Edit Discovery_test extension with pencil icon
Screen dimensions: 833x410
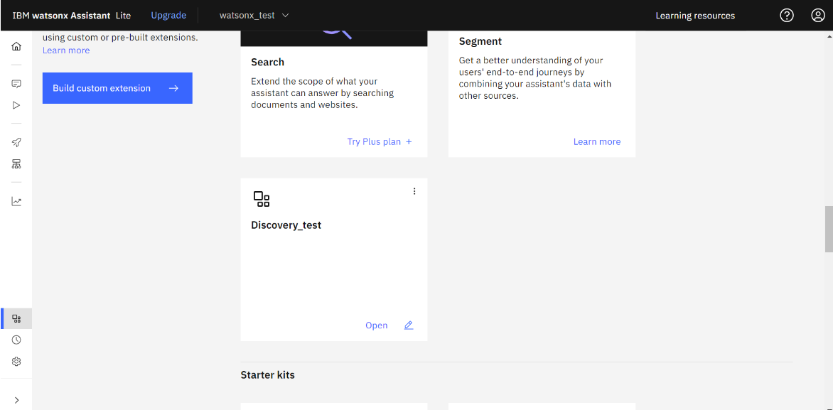click(x=409, y=325)
